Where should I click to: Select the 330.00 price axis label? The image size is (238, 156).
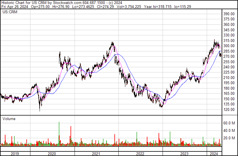coord(229,35)
